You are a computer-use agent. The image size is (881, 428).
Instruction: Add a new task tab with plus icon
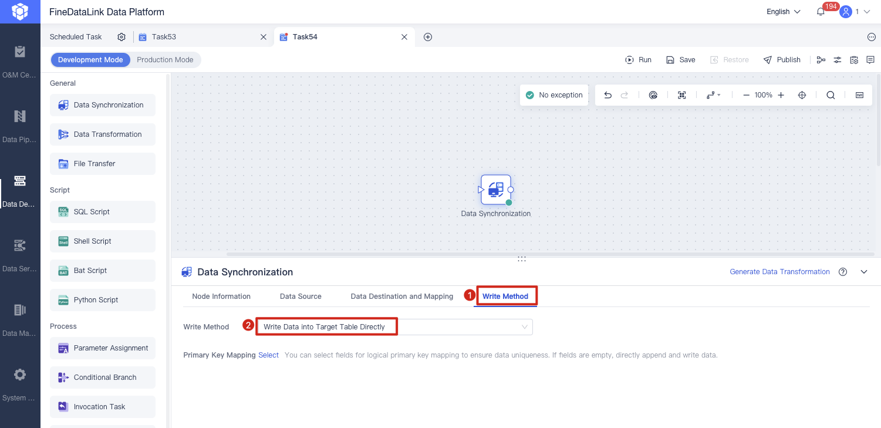click(428, 37)
